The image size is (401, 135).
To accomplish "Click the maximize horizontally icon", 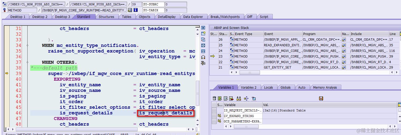I will pyautogui.click(x=203, y=51).
